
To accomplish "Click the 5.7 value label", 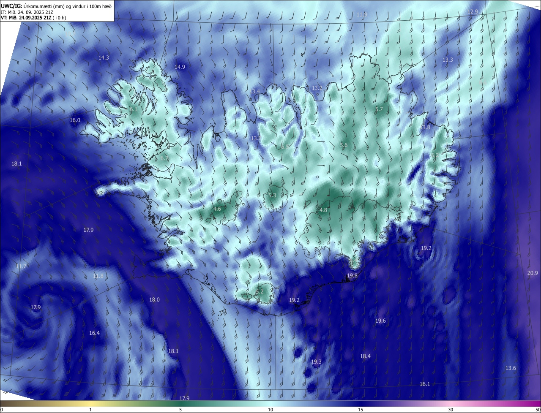I will point(379,109).
